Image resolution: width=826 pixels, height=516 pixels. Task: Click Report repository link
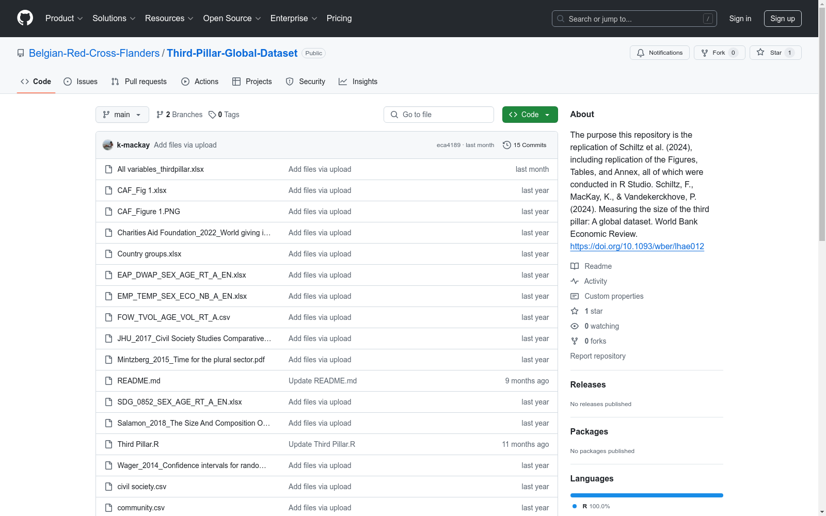(598, 356)
